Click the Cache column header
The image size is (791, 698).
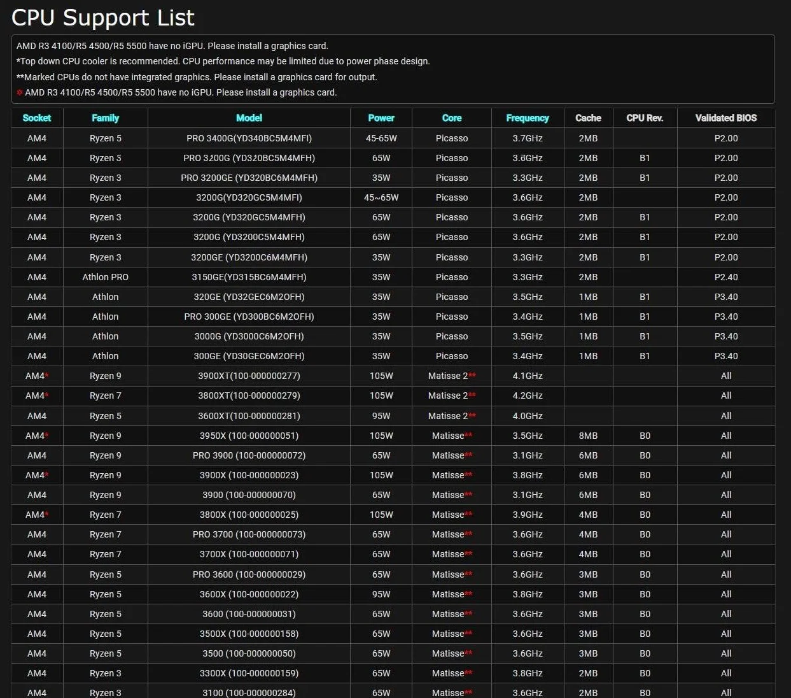coord(588,118)
